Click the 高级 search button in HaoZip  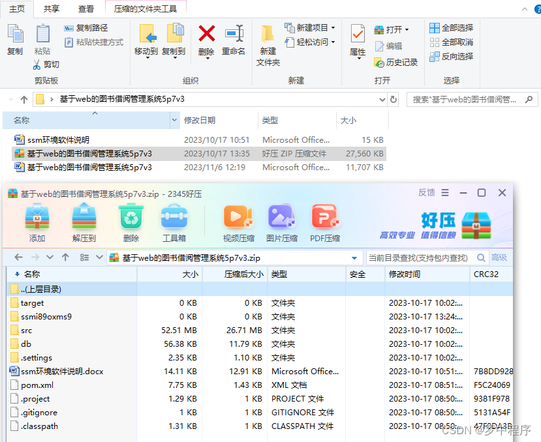coord(499,257)
